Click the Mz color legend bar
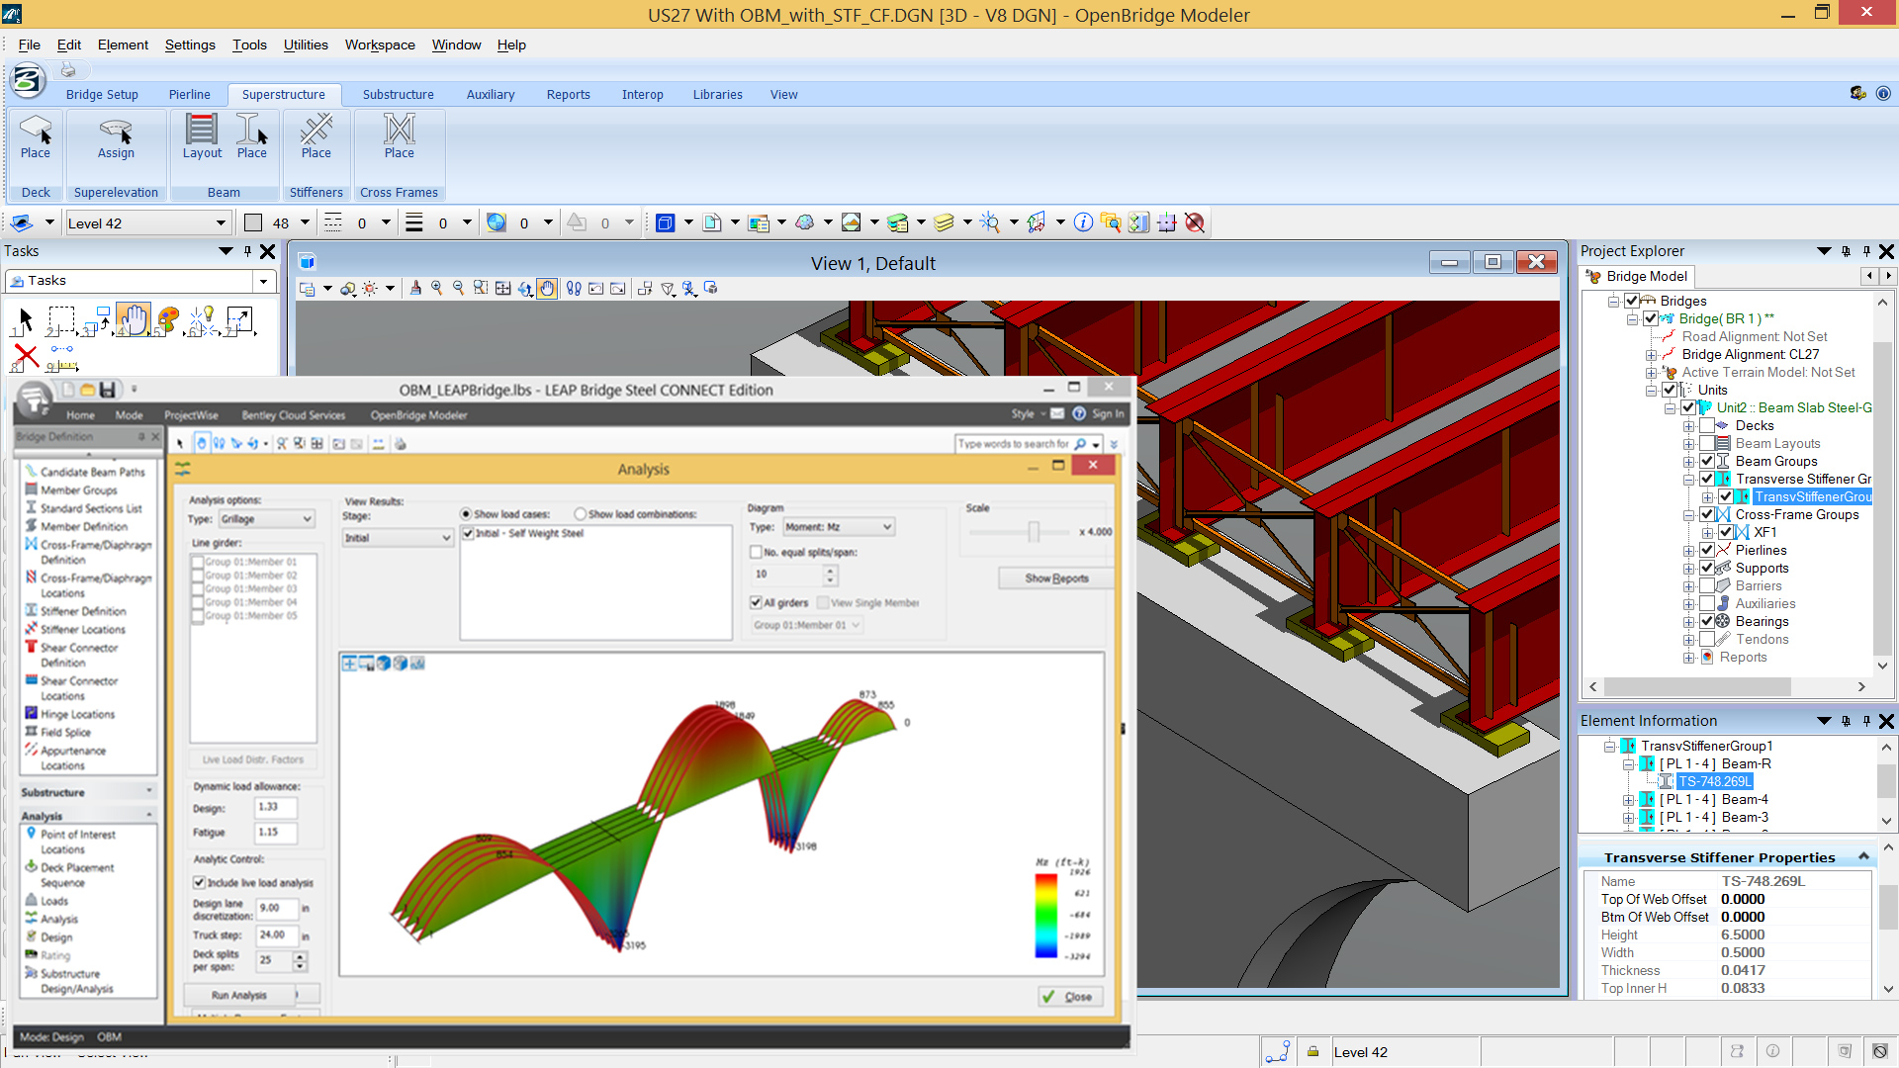Screen dimensions: 1899x1068 [1045, 915]
